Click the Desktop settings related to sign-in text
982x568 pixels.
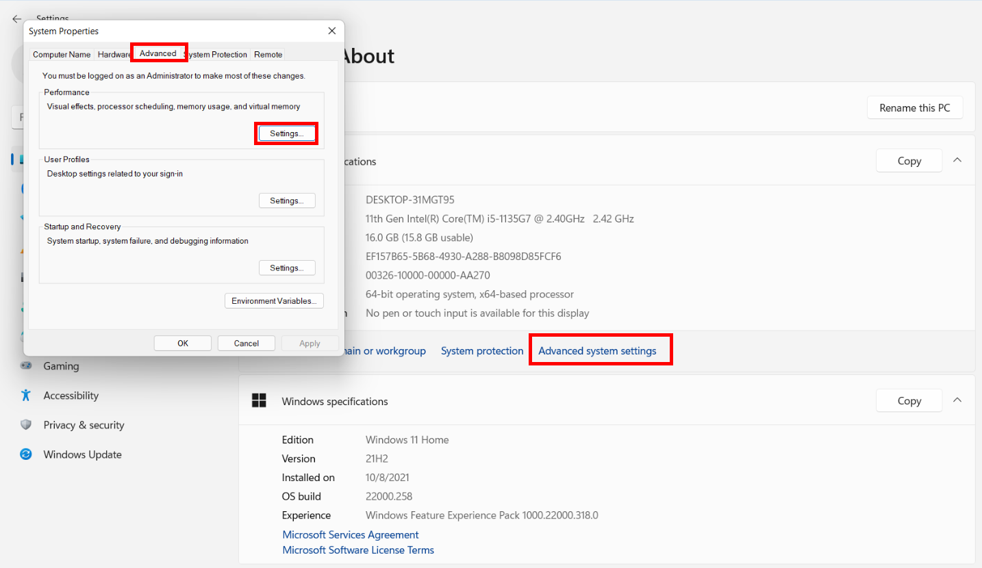115,174
